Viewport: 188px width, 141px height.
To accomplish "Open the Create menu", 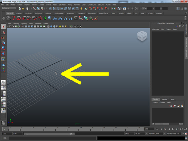I will pyautogui.click(x=20, y=5).
